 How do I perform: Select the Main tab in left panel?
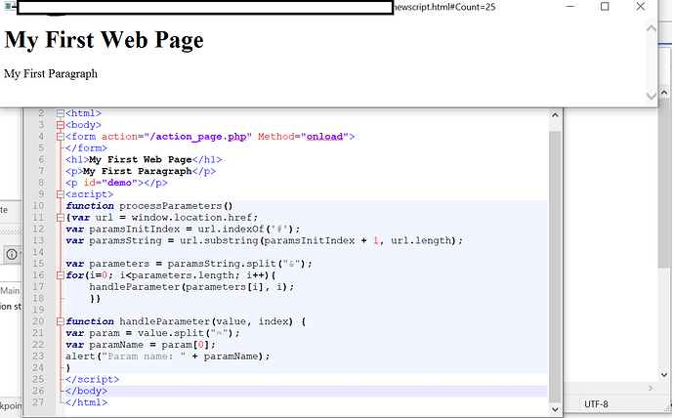[10, 291]
